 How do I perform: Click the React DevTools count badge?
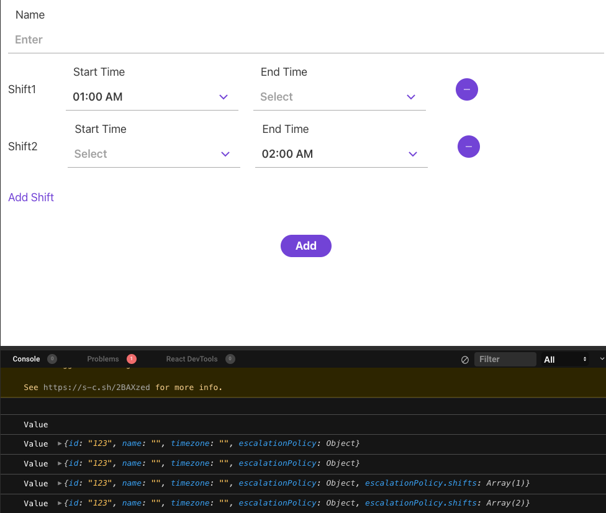pyautogui.click(x=230, y=359)
